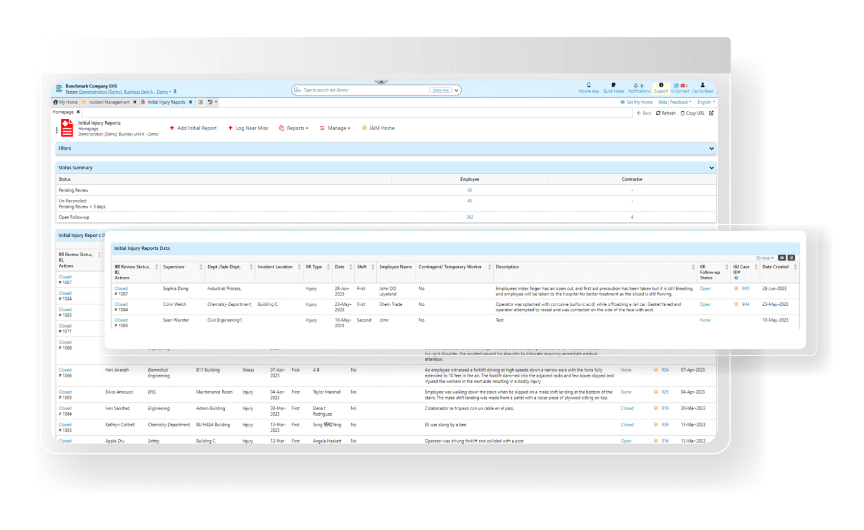Click the Sophia Dong supervisor cell
The width and height of the screenshot is (864, 530).
click(176, 289)
